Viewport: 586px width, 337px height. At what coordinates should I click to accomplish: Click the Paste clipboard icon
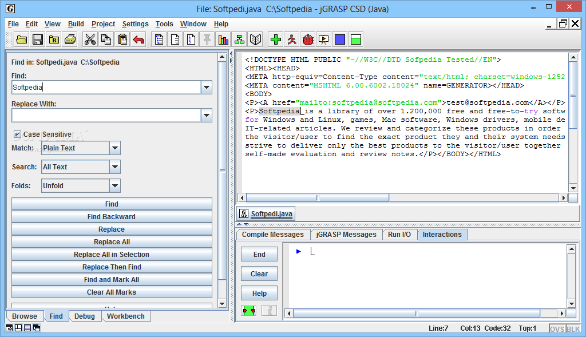(x=122, y=39)
